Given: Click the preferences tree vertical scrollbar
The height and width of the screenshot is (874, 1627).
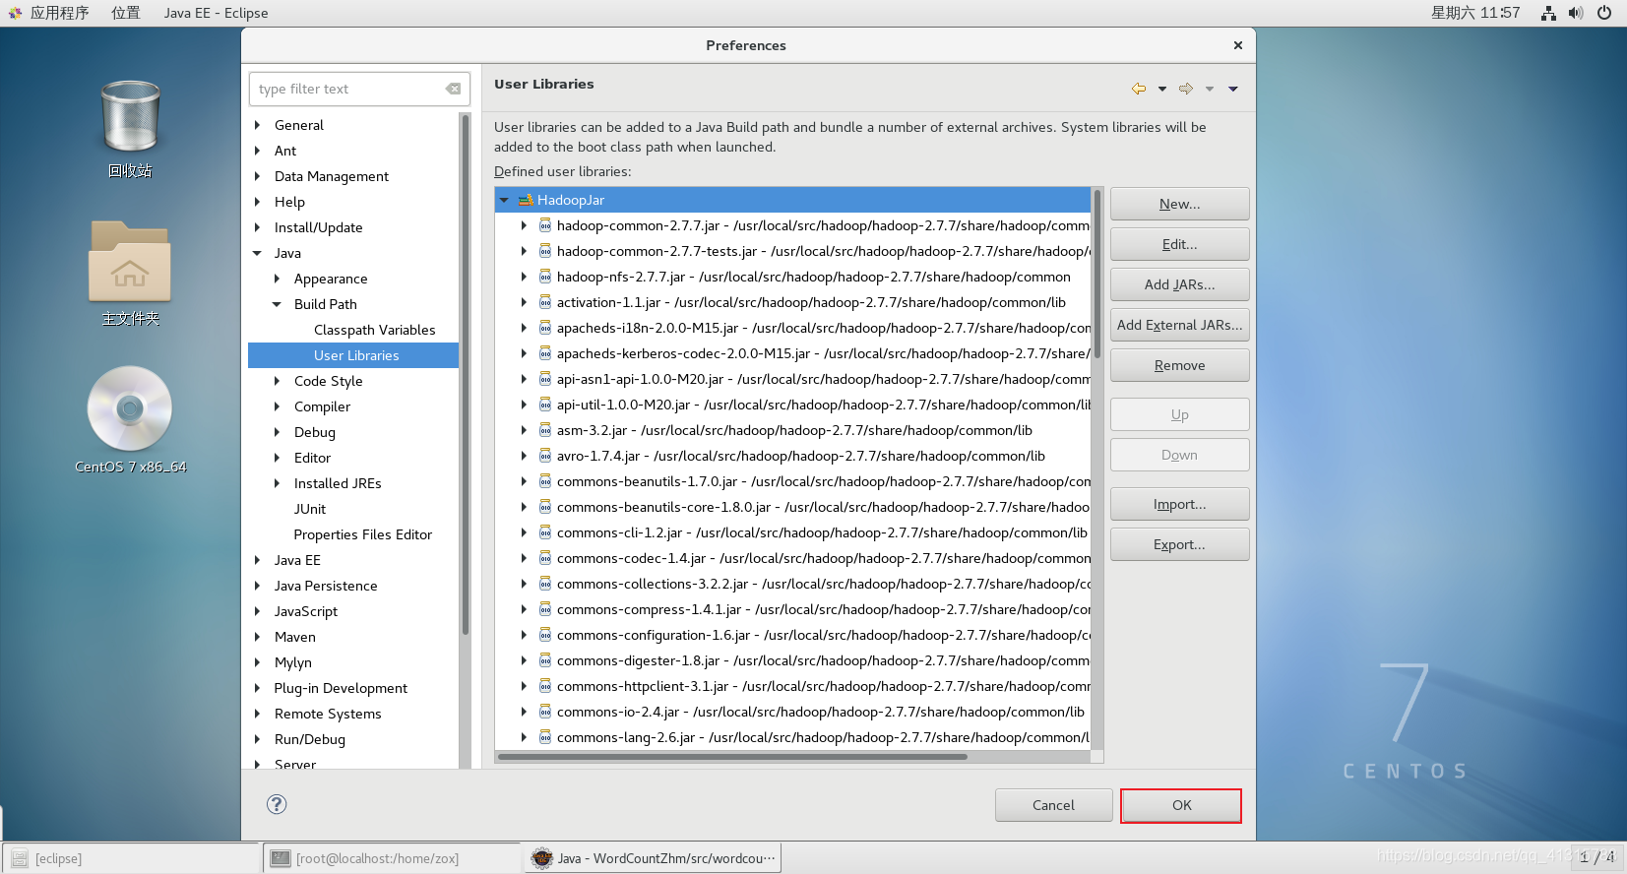Looking at the screenshot, I should (465, 374).
